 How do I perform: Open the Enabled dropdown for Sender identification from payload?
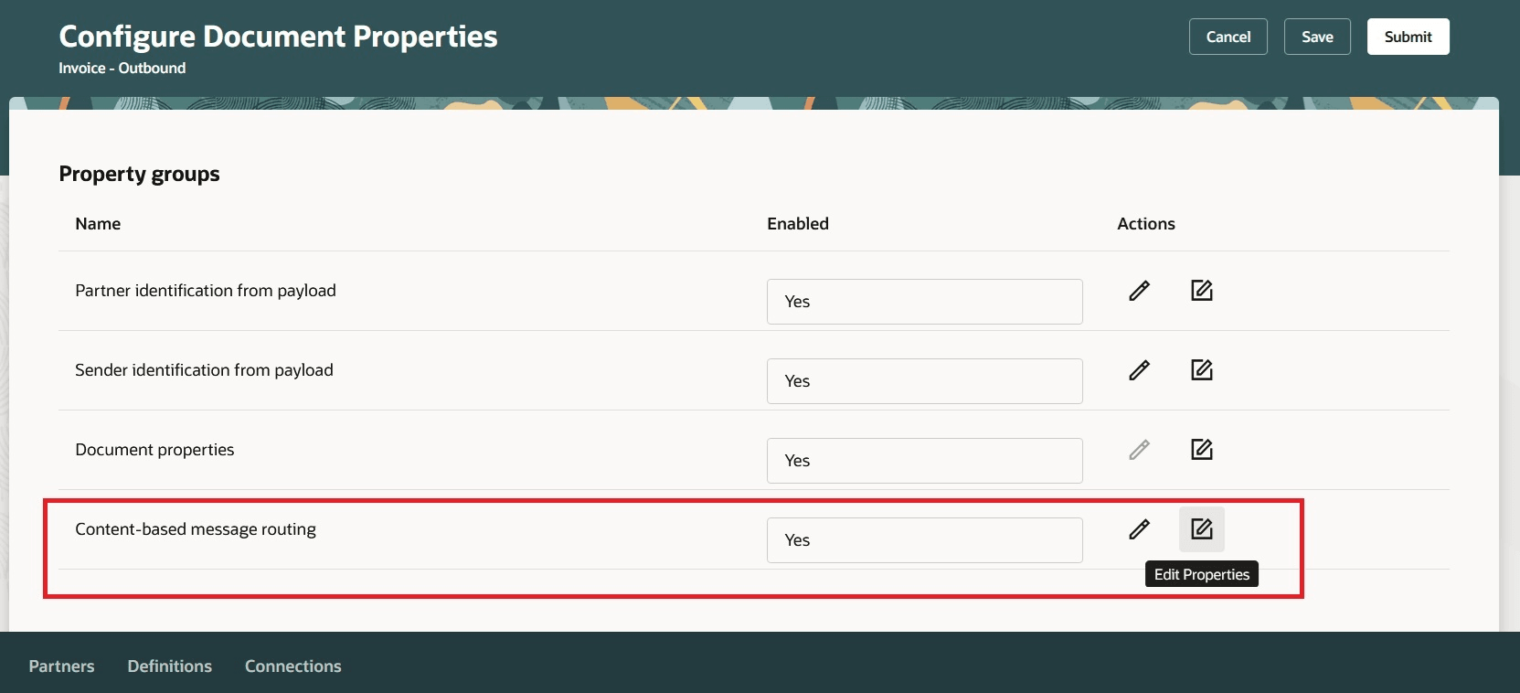924,381
